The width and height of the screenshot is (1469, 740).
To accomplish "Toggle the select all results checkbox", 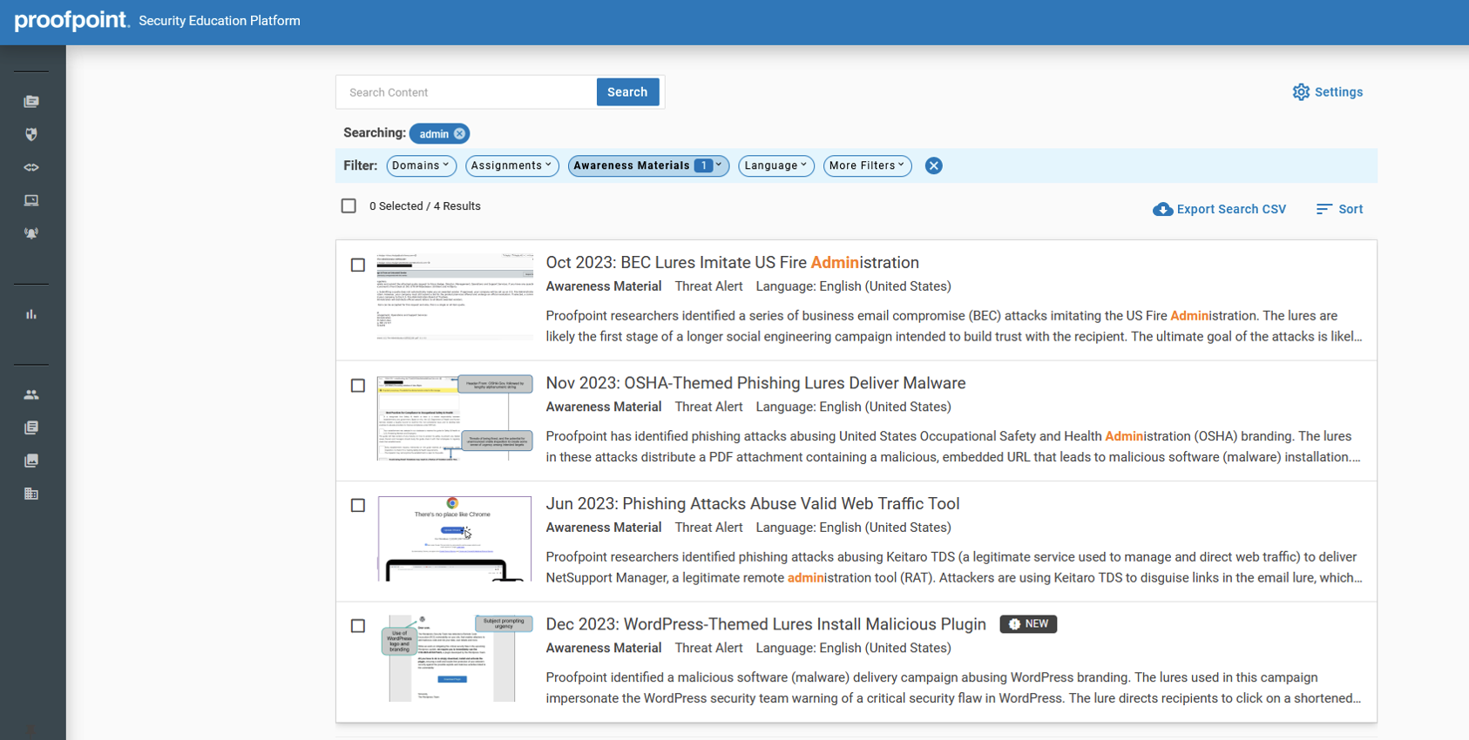I will [x=349, y=206].
